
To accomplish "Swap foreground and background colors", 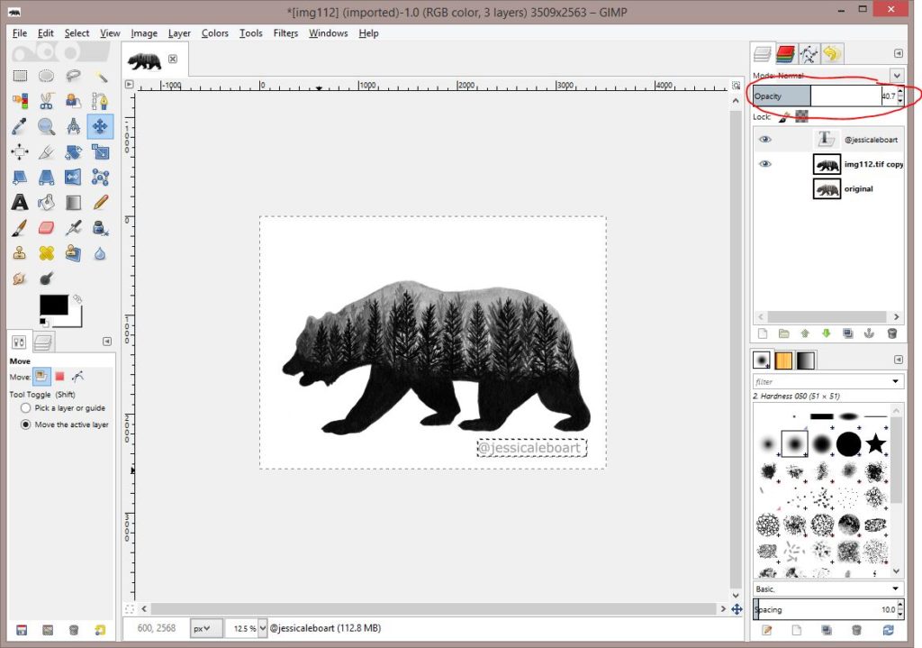I will pos(77,299).
